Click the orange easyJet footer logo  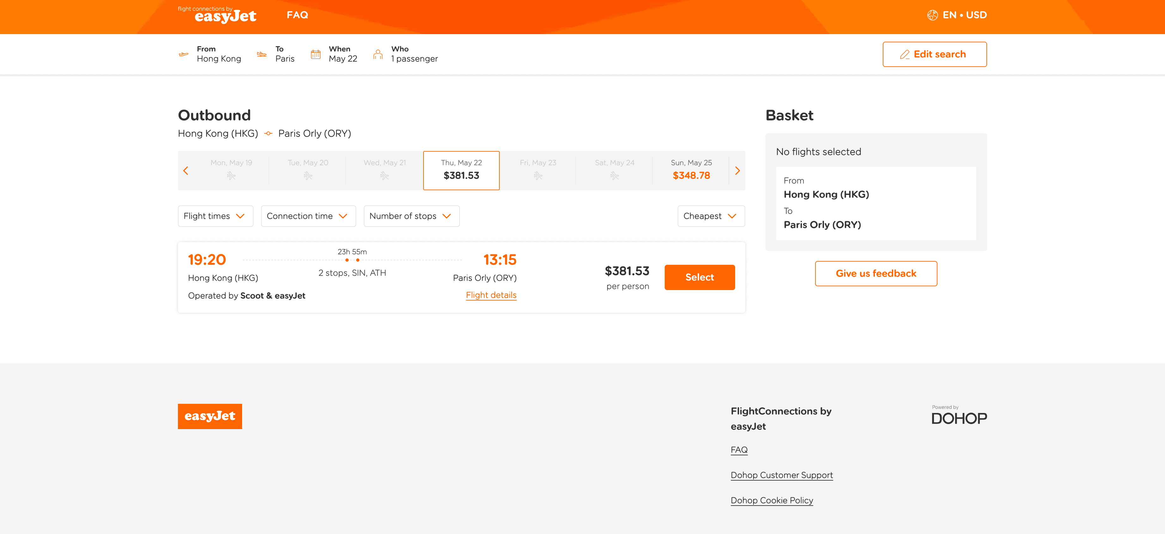(210, 416)
